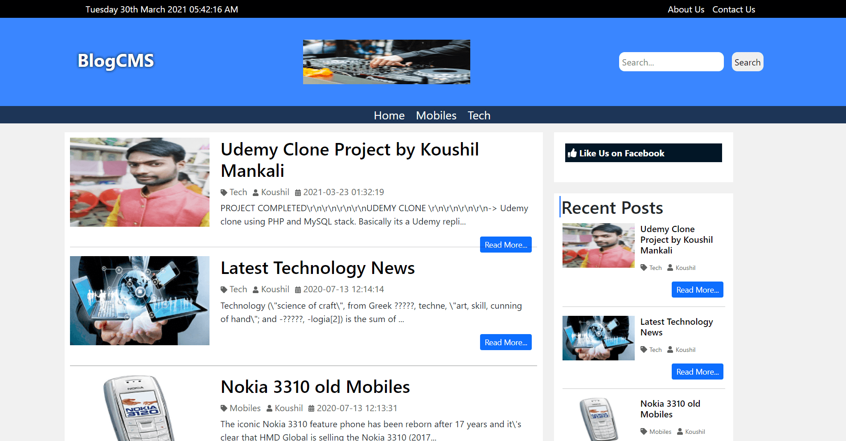Click the calendar icon next to 2020-07-13 12:13:31
Image resolution: width=846 pixels, height=441 pixels.
click(x=312, y=408)
